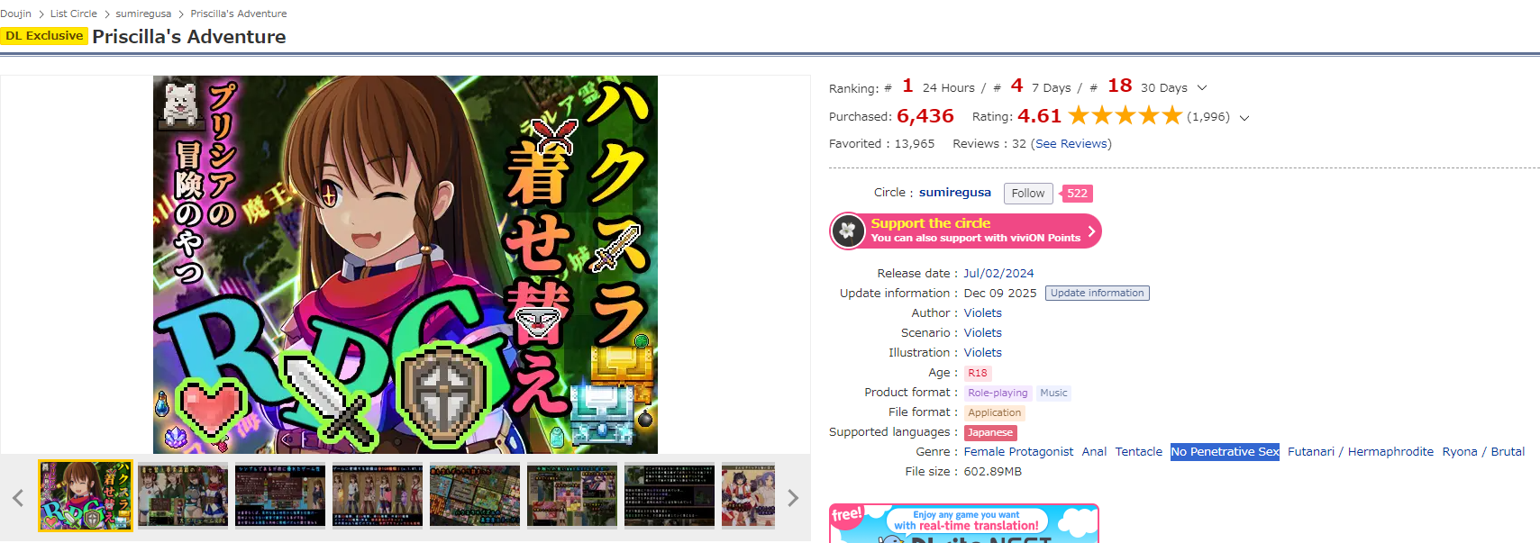Click the 24 Hours ranking number

(907, 86)
